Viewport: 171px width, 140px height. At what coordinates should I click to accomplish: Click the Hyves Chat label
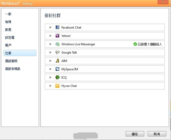click(x=69, y=86)
